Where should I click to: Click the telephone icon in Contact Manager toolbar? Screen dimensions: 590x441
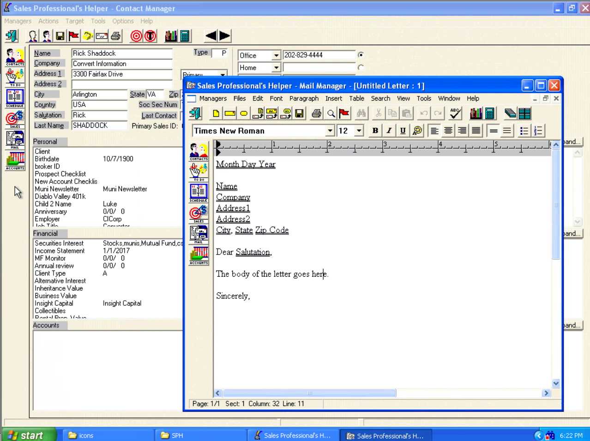[88, 36]
